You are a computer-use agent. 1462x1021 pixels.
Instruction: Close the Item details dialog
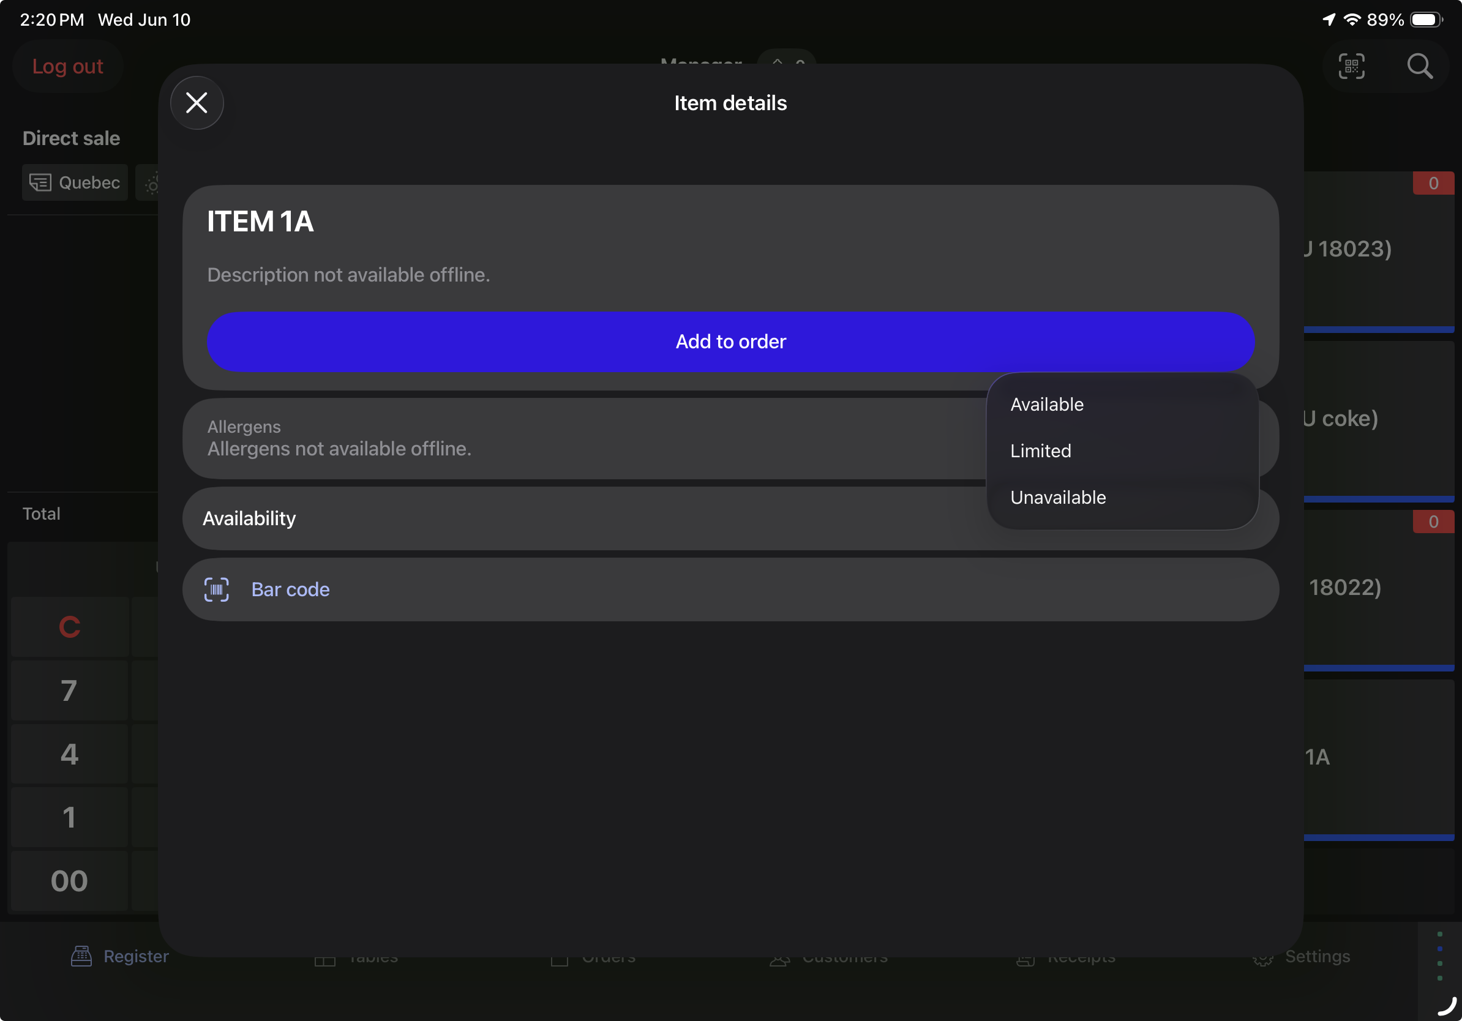pos(197,102)
